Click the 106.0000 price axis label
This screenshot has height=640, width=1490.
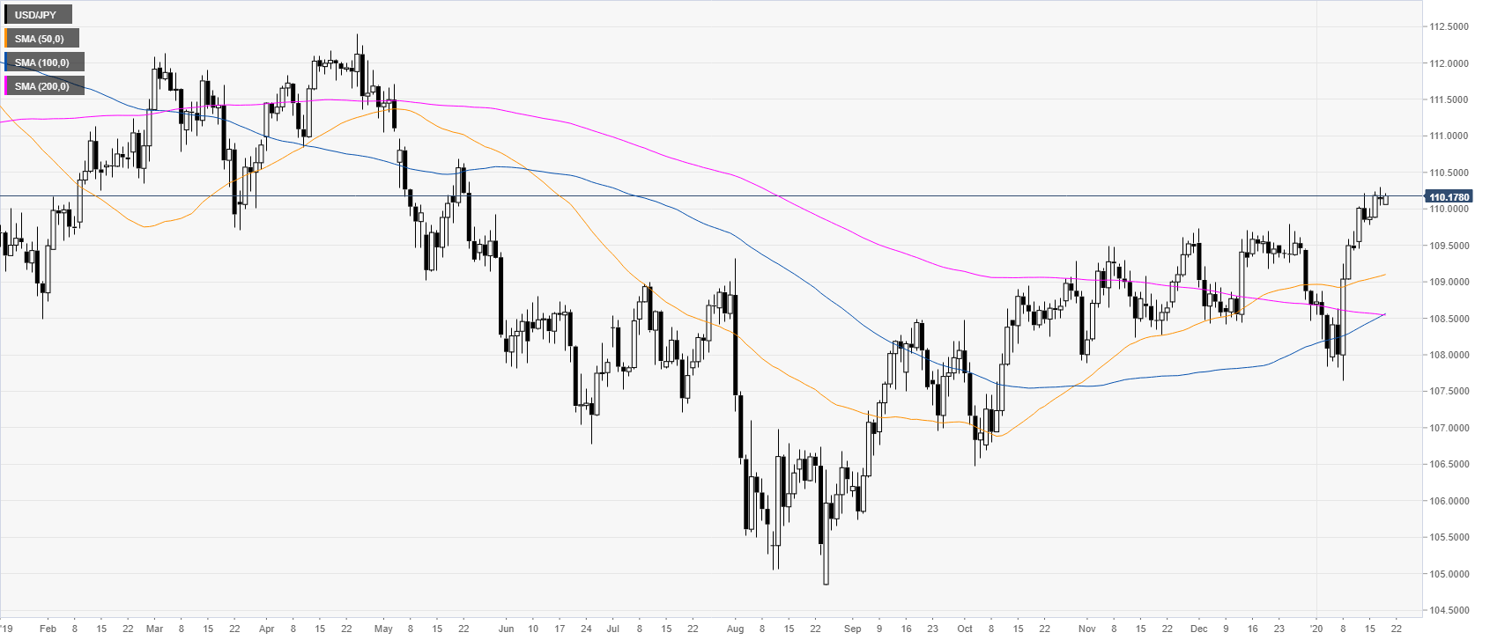1449,501
